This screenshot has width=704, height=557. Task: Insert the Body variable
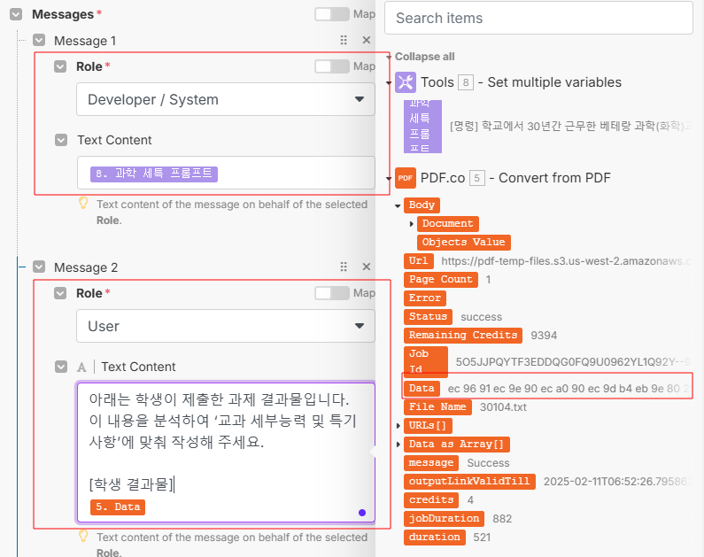[422, 205]
